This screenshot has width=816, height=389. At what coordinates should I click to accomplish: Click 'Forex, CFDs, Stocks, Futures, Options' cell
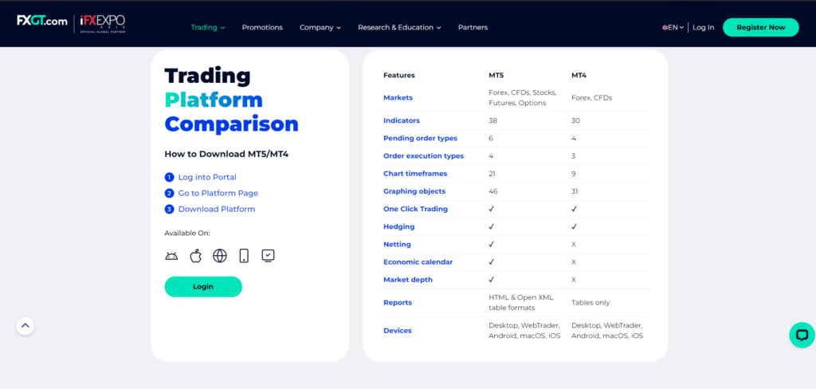coord(523,98)
